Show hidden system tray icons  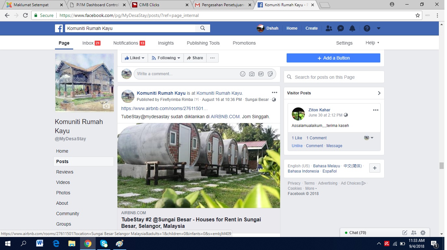379,243
